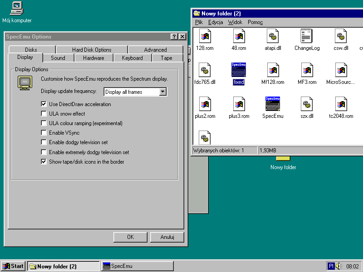The image size is (363, 272).
Task: Click the Anuluj button
Action: (x=167, y=237)
